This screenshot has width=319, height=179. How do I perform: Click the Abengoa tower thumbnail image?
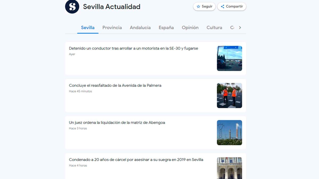point(229,133)
